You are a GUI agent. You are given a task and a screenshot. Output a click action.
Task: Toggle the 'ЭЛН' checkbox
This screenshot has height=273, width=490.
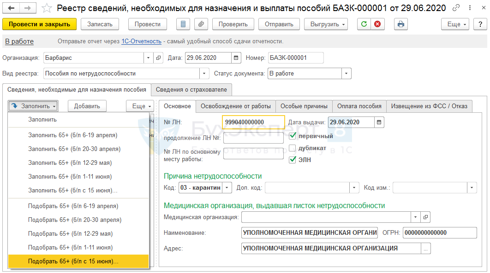(293, 160)
